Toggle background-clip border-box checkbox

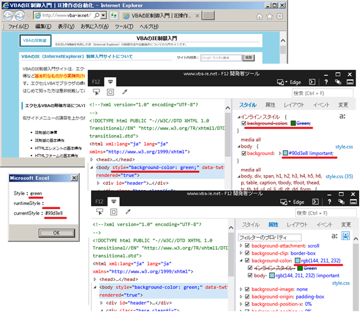click(248, 253)
